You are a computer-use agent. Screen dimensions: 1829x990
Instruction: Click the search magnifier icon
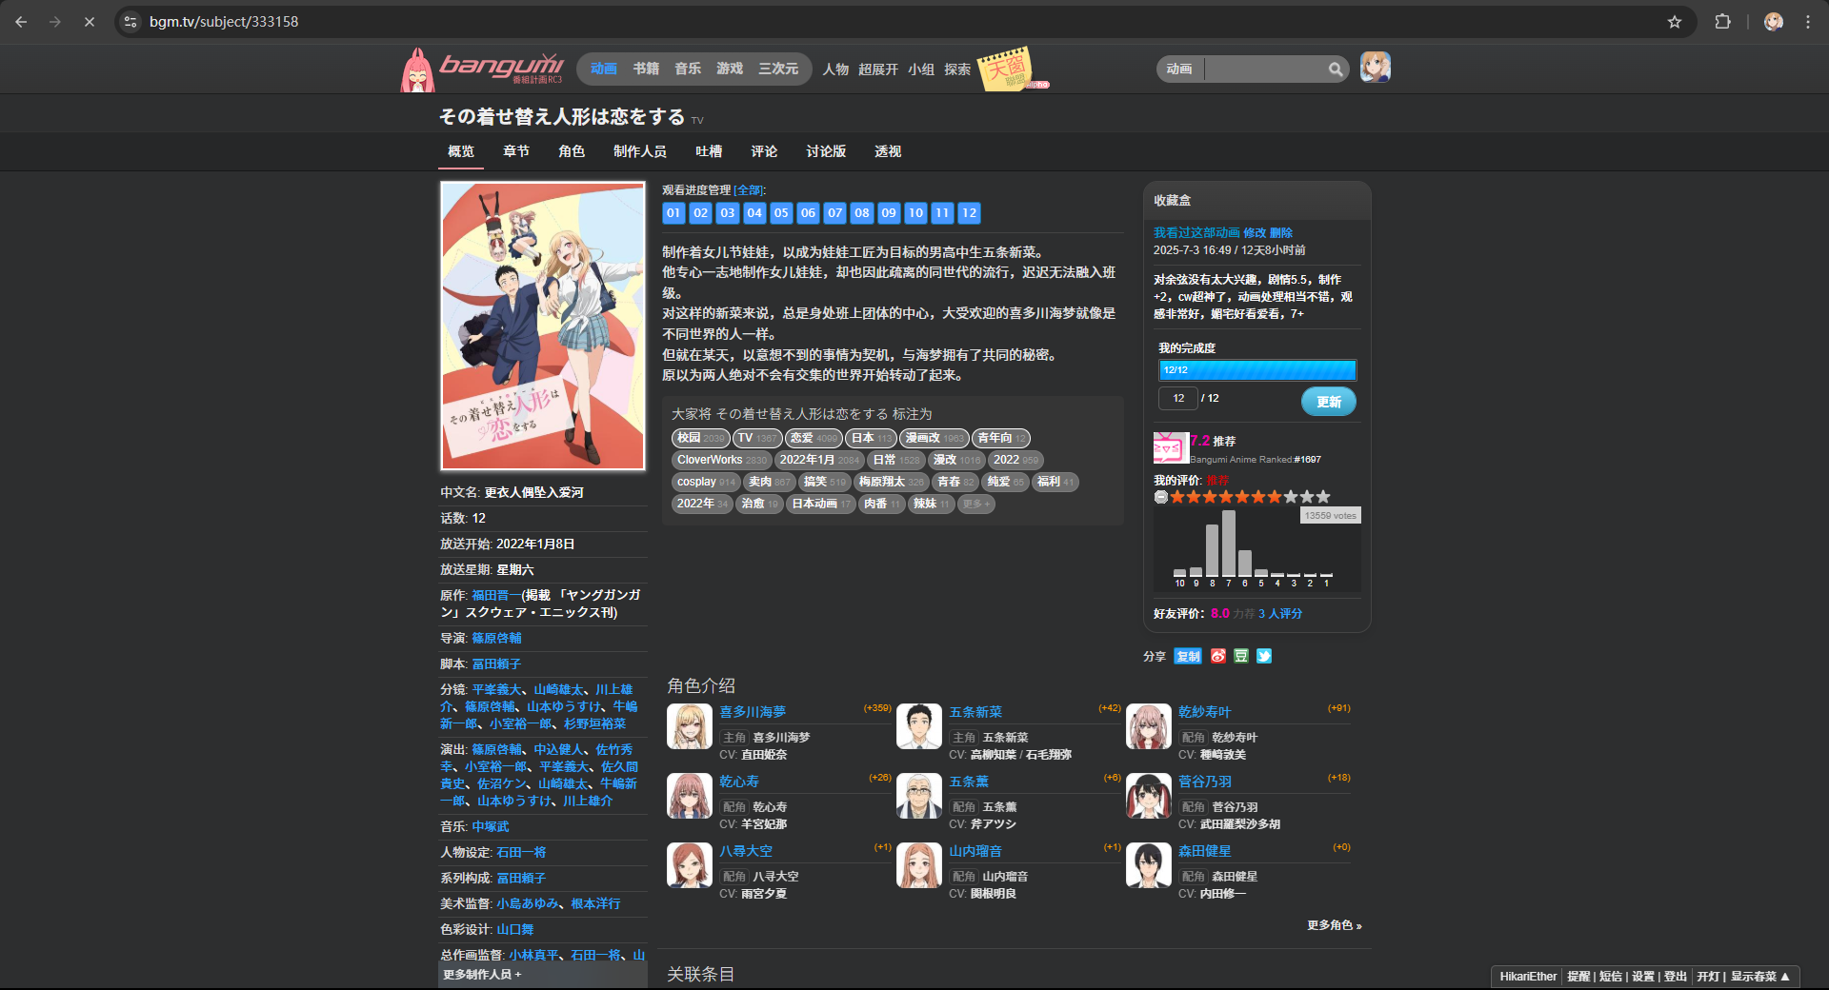point(1336,69)
